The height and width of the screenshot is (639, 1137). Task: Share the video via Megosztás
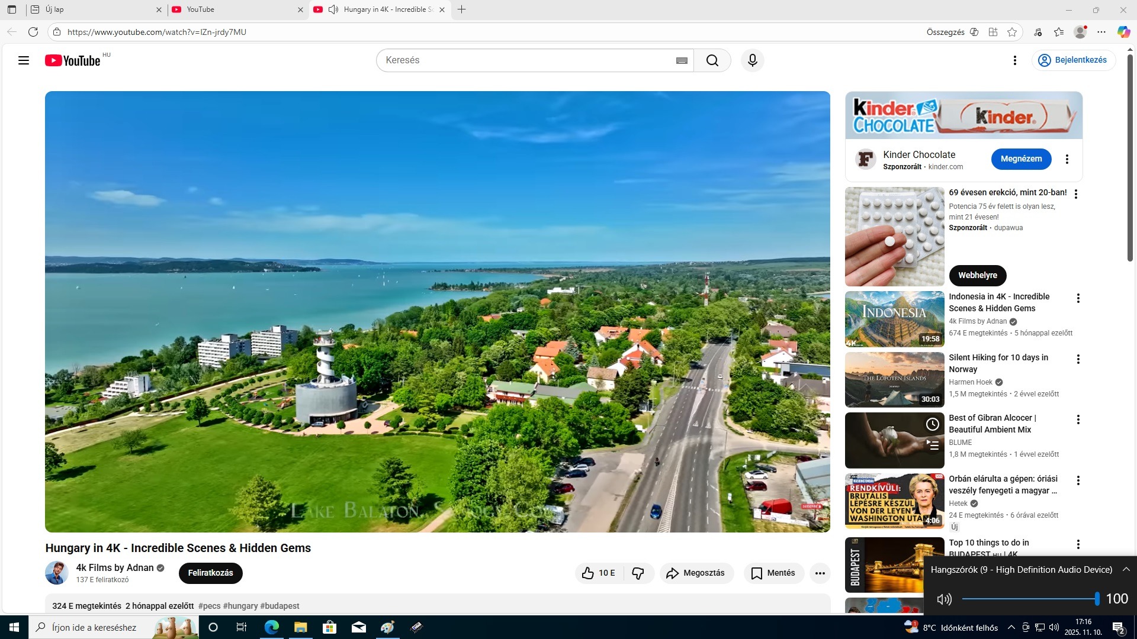[696, 573]
